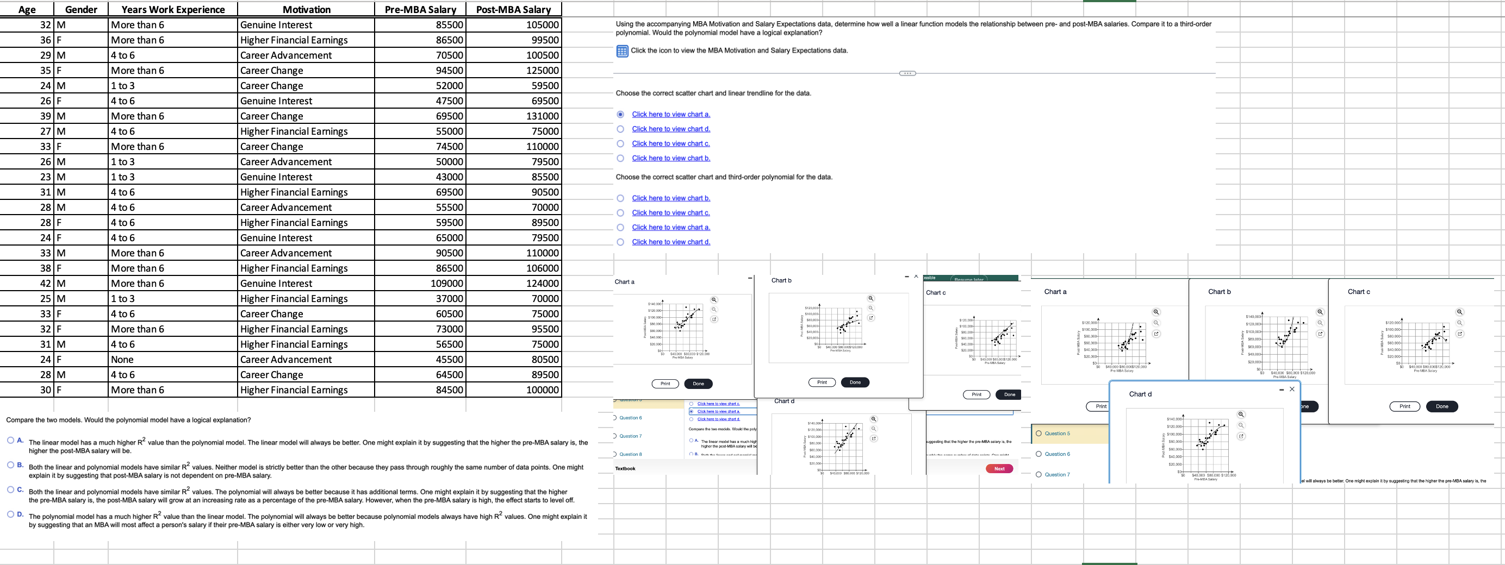1505x565 pixels.
Task: Select answer choice B radio button
Action: coord(10,464)
